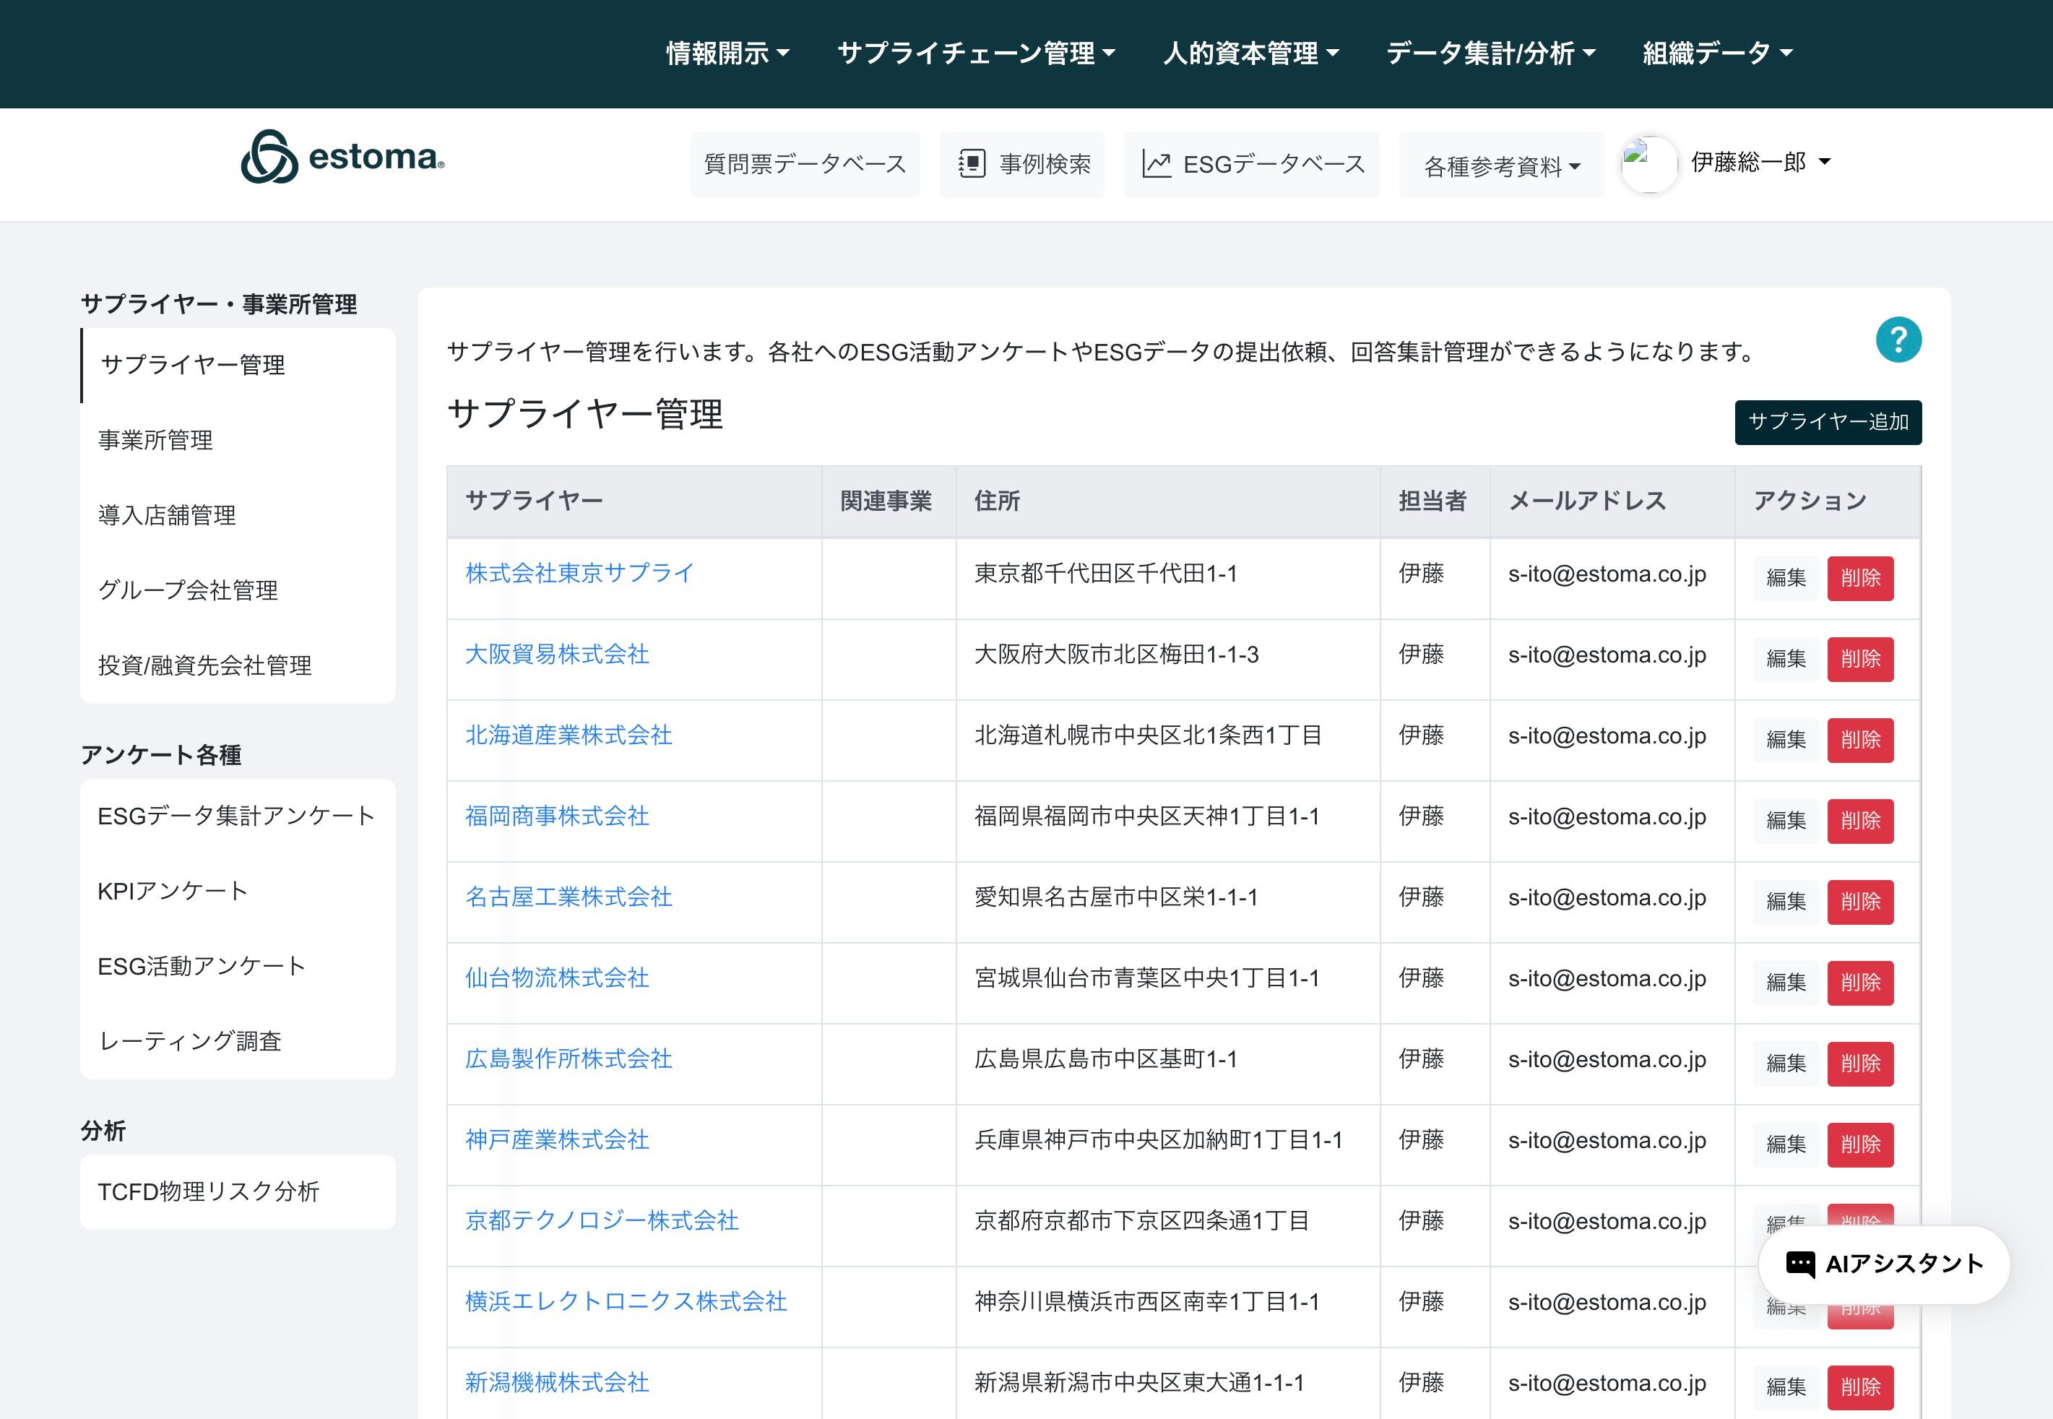Viewport: 2053px width, 1419px height.
Task: Select ESG活動アンケート in sidebar
Action: [202, 965]
